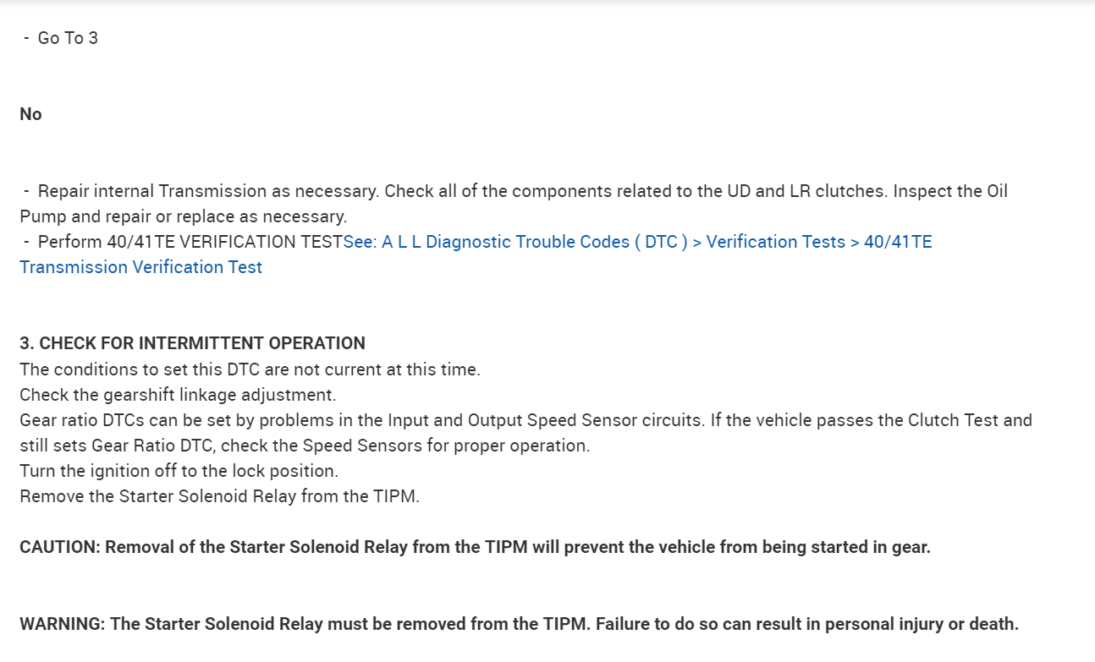The width and height of the screenshot is (1095, 662).
Task: Click 'Remove the Starter Solenoid Relay' instruction line
Action: click(219, 496)
